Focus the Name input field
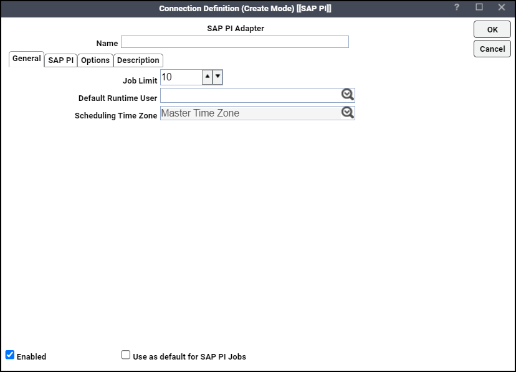This screenshot has height=372, width=516. coord(235,42)
